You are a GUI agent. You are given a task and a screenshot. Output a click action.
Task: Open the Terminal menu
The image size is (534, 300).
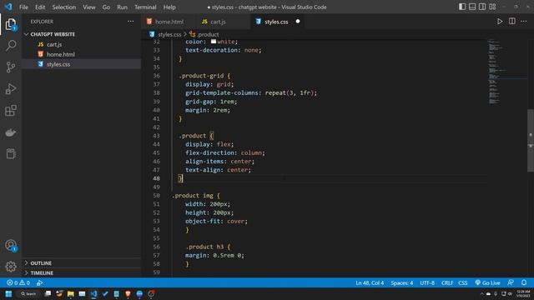click(x=145, y=7)
